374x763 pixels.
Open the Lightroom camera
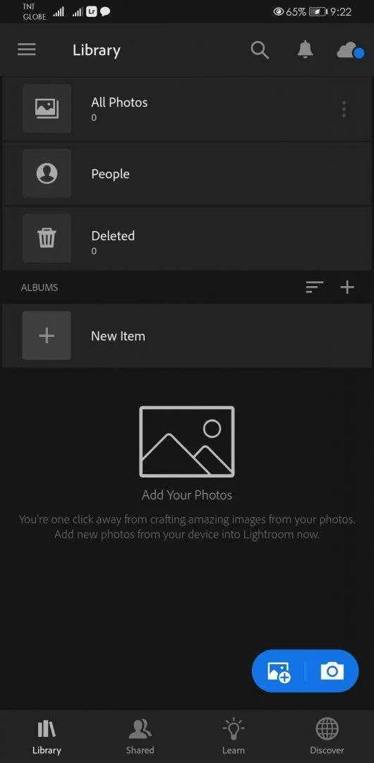click(x=332, y=672)
